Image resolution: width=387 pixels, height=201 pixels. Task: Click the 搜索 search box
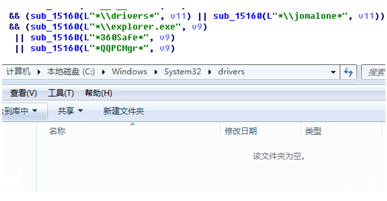[x=374, y=72]
